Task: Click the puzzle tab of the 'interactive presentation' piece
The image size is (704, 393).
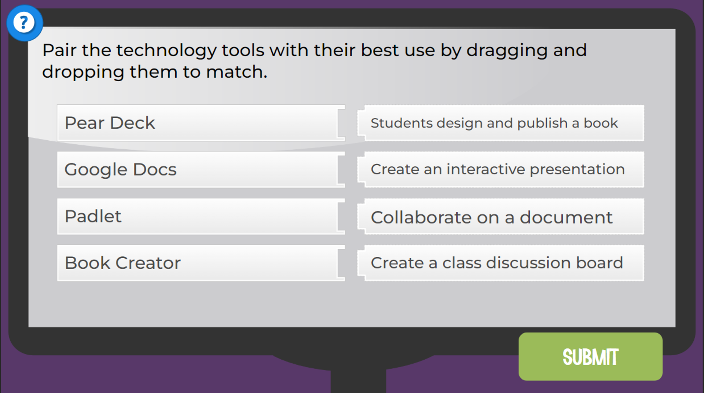Action: (361, 170)
